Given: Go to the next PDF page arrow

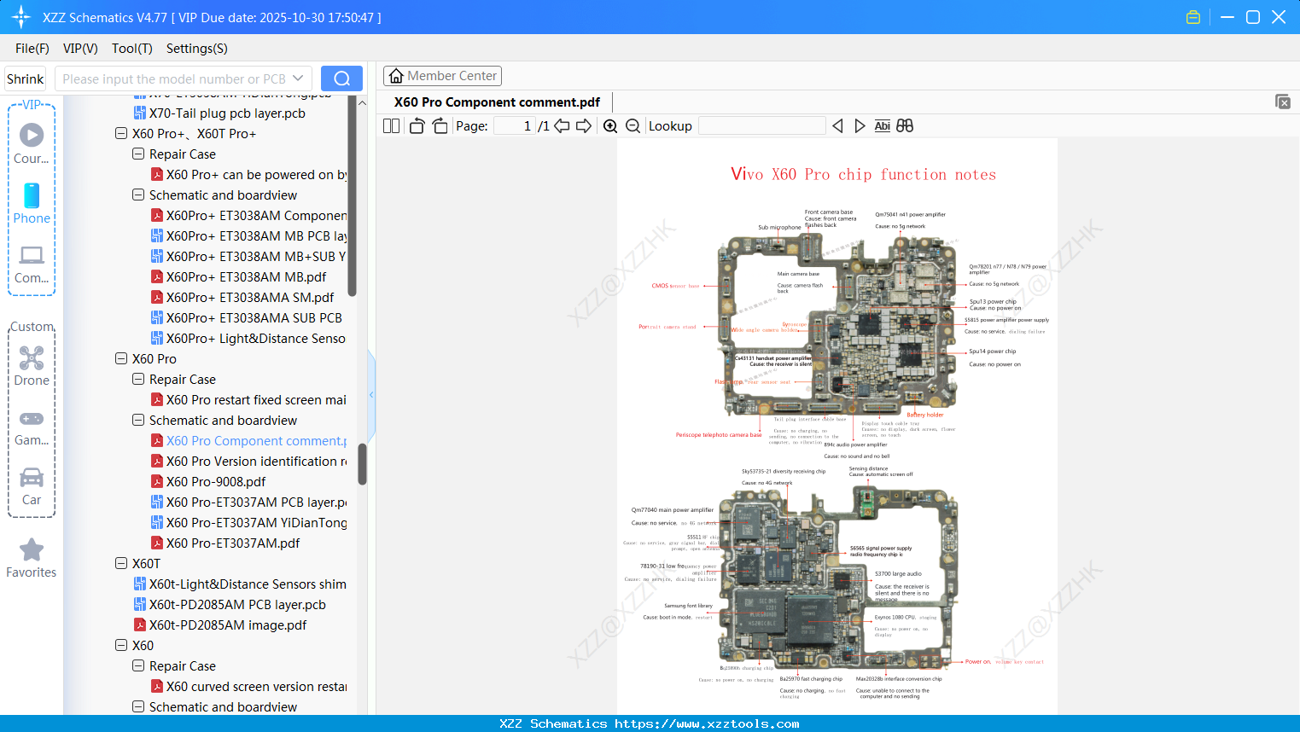Looking at the screenshot, I should [x=584, y=126].
